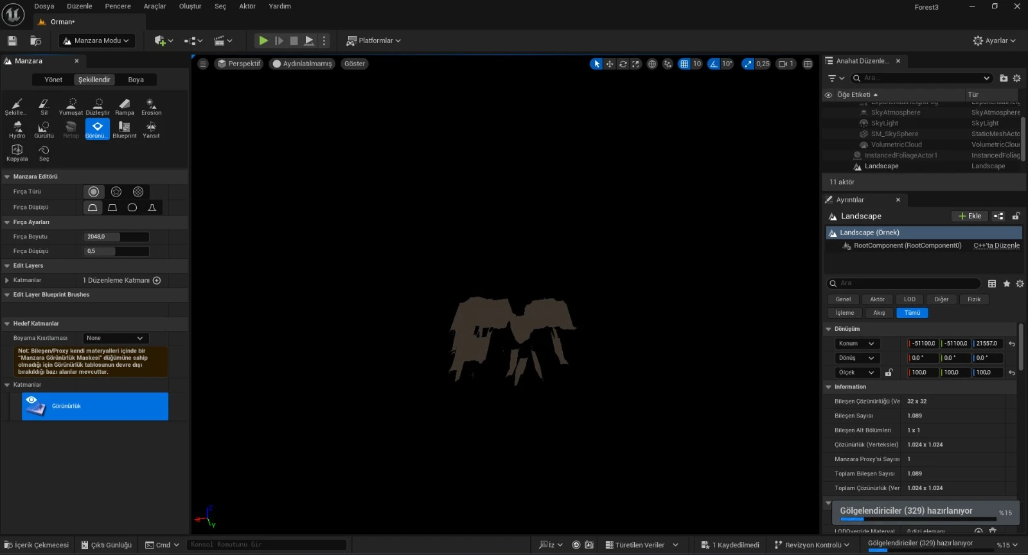Click the Ekle add component button
The width and height of the screenshot is (1028, 555).
click(x=970, y=216)
